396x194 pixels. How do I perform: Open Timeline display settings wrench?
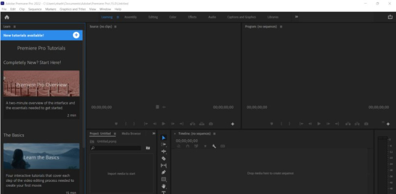coord(214,146)
